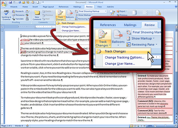Screen dimensions: 178x128
Task: Click the tab selector at ruler corner
Action: tap(2, 27)
